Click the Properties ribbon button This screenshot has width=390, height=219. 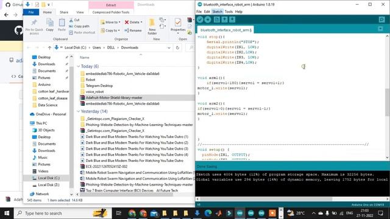pos(178,26)
